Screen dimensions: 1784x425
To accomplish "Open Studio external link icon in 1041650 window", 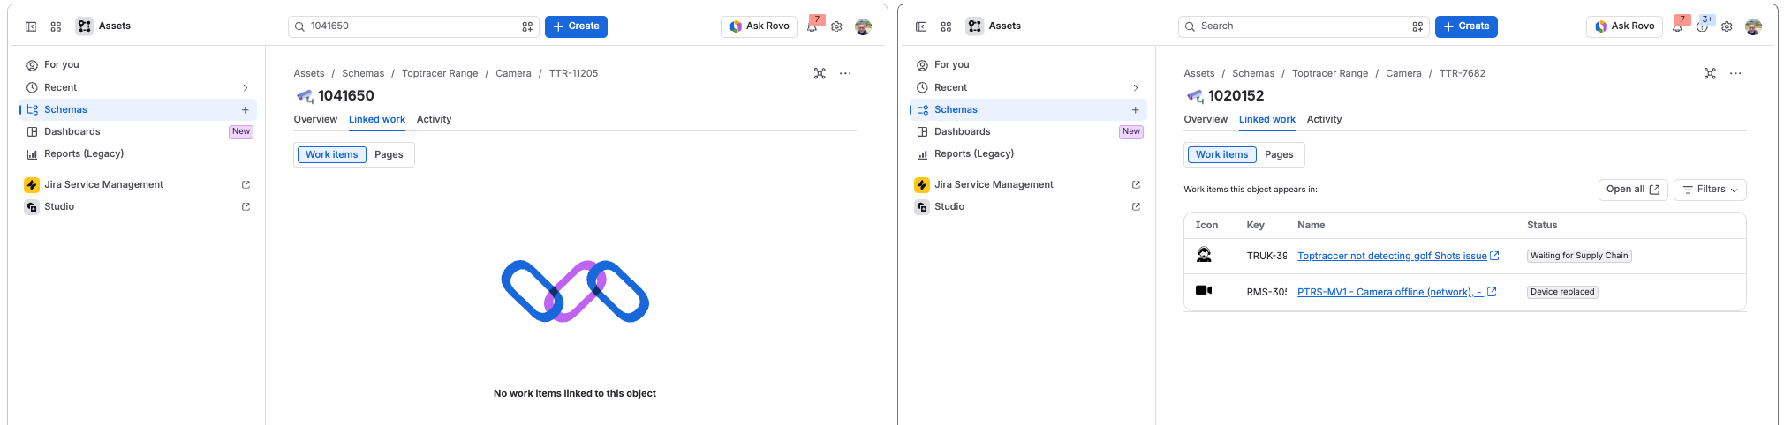I will 246,206.
